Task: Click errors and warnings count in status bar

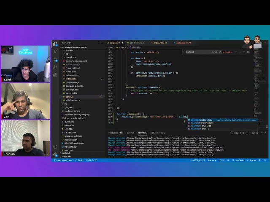Action: (x=92, y=160)
